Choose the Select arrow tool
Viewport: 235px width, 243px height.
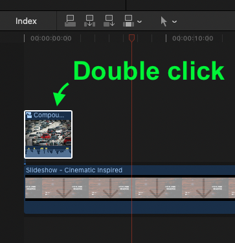(x=164, y=21)
